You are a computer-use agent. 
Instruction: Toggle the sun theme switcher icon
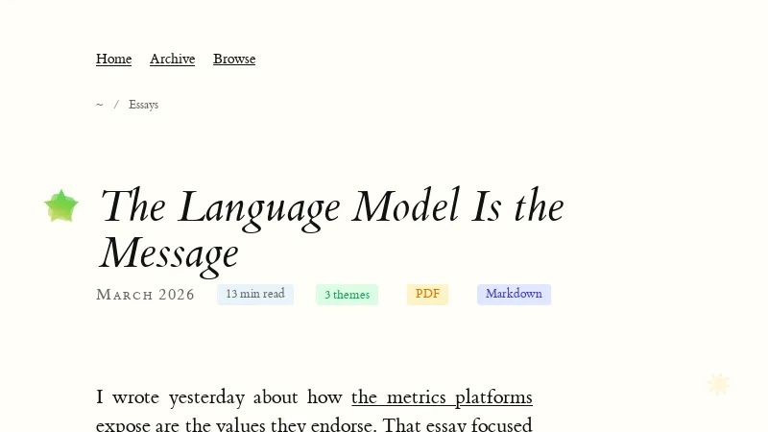[x=718, y=384]
